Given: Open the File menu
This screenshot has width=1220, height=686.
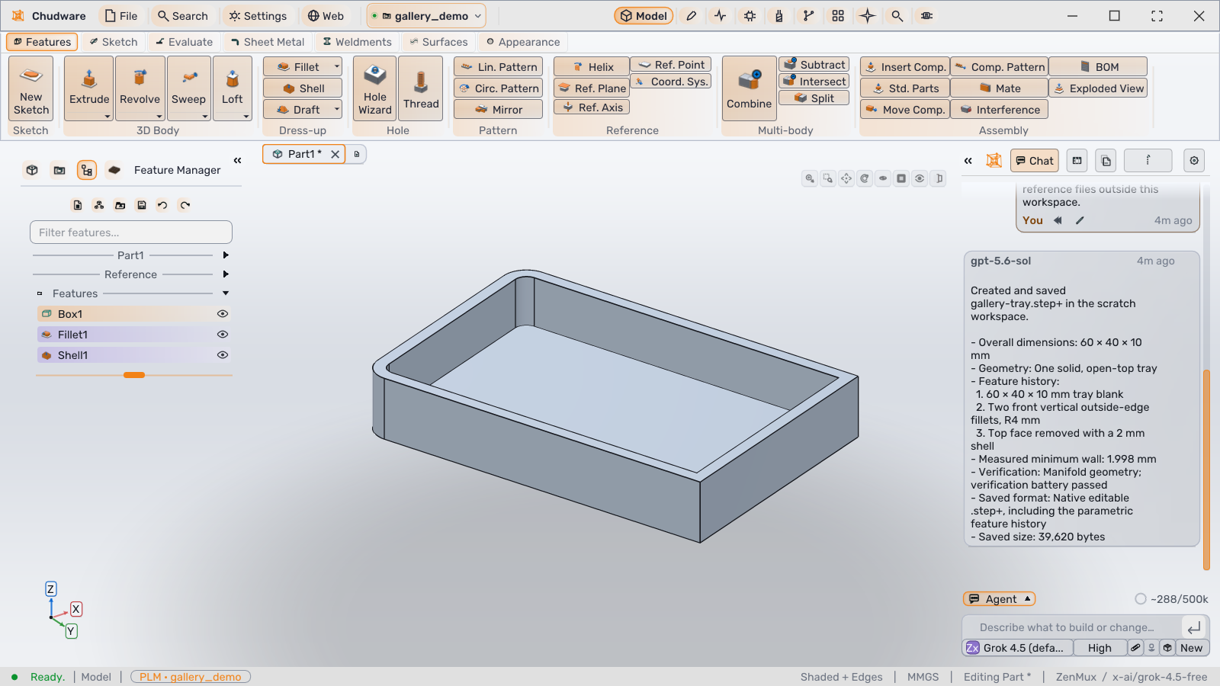Looking at the screenshot, I should click(121, 16).
